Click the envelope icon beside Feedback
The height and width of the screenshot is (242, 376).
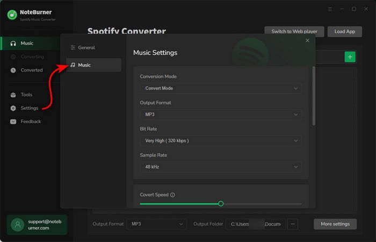coord(13,122)
